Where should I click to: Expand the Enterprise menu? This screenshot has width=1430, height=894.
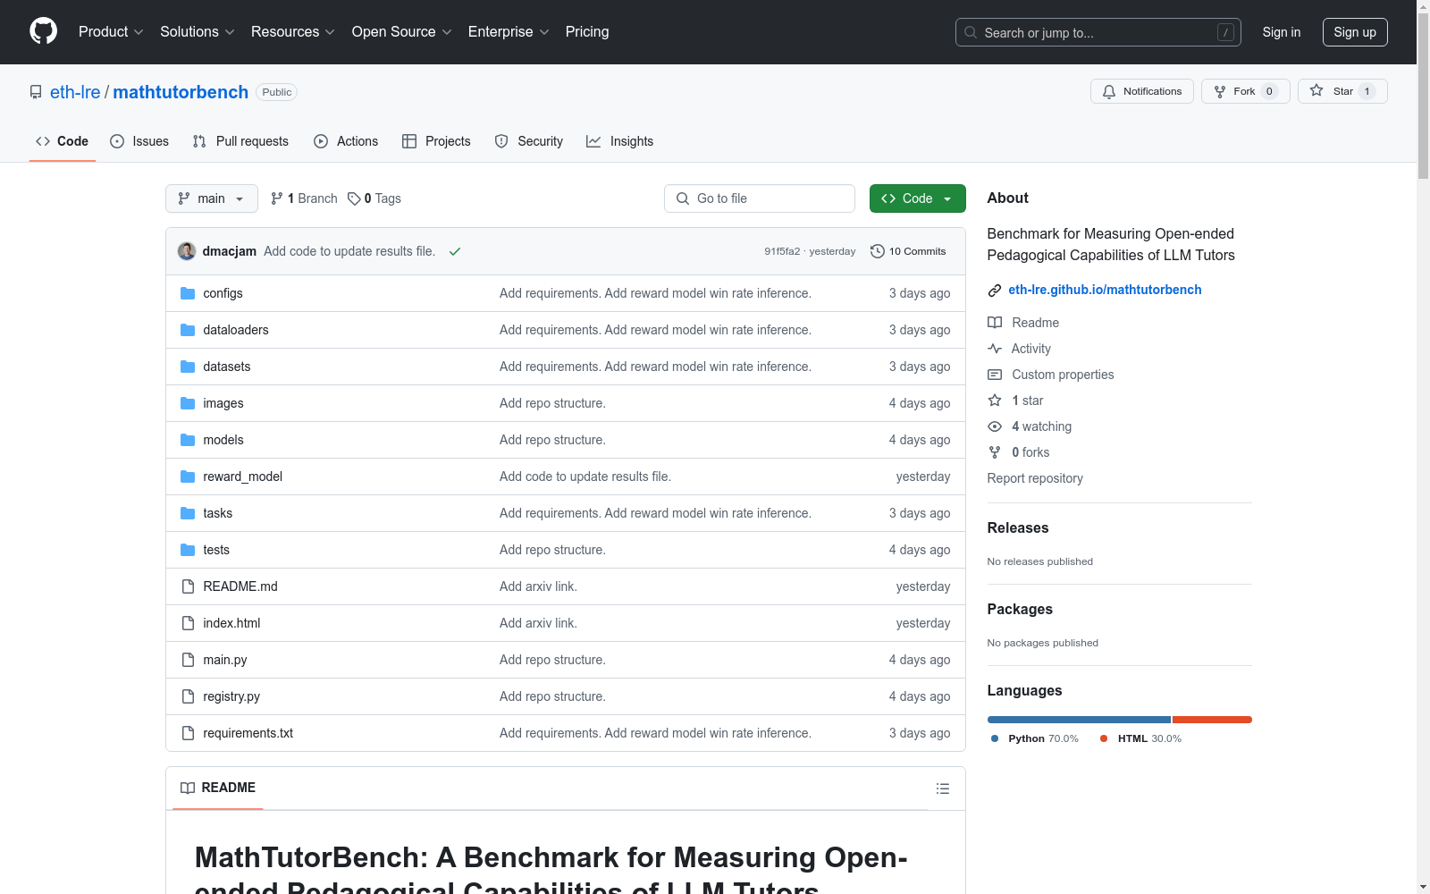pyautogui.click(x=509, y=31)
